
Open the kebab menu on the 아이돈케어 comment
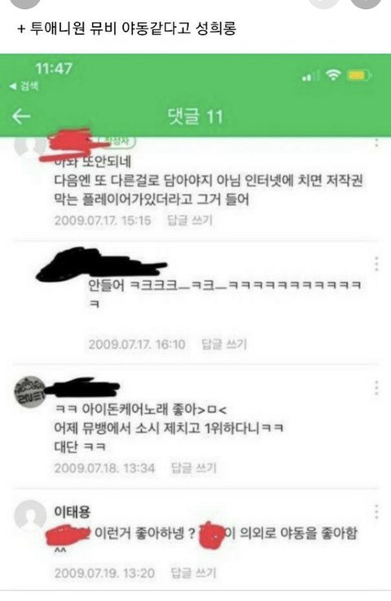tap(377, 388)
